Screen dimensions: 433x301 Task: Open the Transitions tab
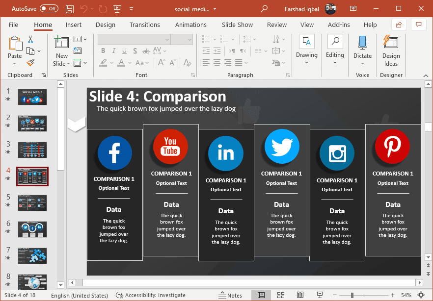click(144, 25)
